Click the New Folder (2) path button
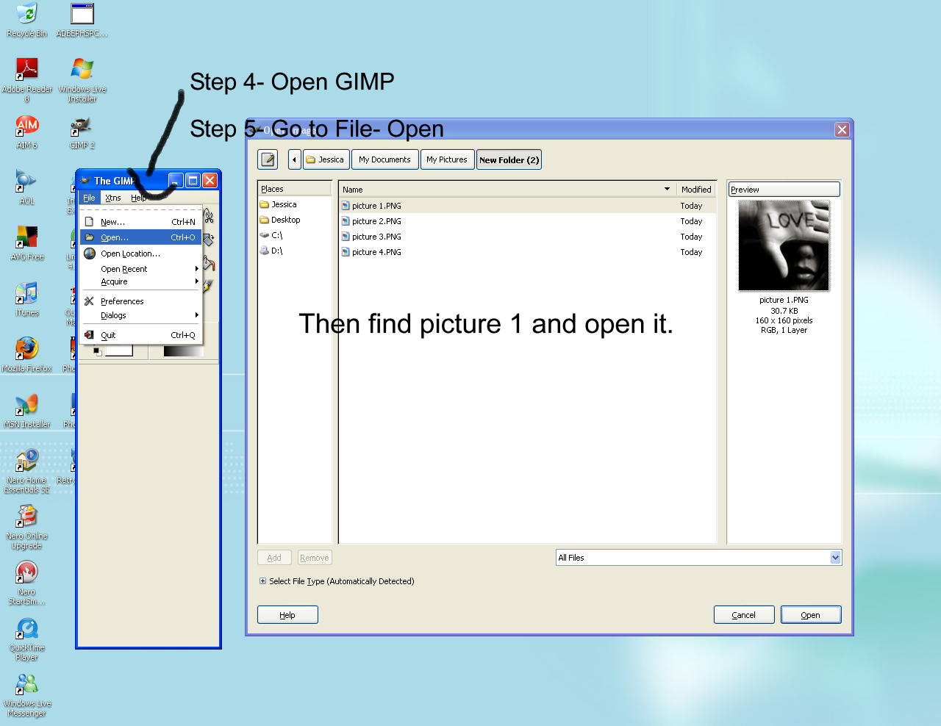Screen dimensions: 941x726 point(509,159)
